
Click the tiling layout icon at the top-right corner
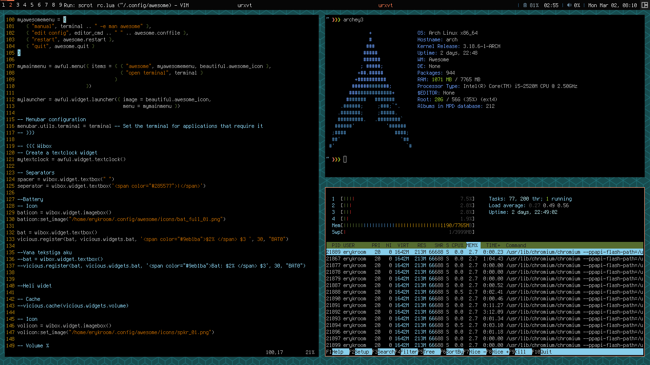click(644, 5)
